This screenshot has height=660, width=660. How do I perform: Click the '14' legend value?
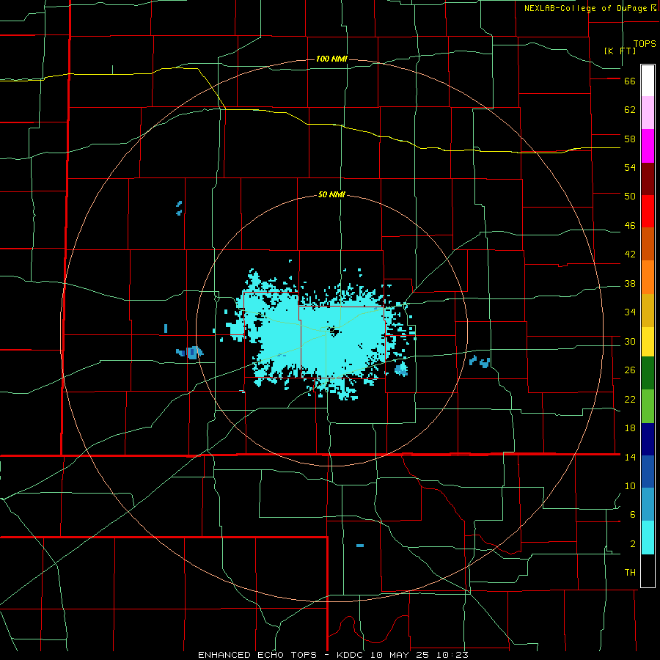coord(630,457)
